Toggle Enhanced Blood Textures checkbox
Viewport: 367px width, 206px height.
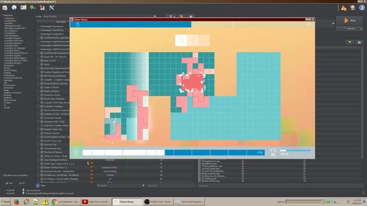[42, 84]
